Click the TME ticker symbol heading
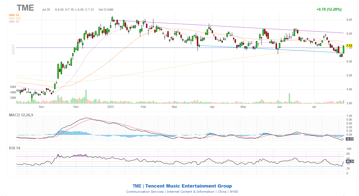 pos(25,8)
